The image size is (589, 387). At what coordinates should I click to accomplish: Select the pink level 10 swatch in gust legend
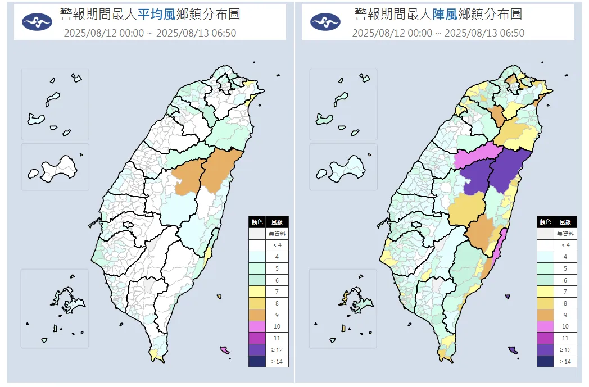[545, 326]
